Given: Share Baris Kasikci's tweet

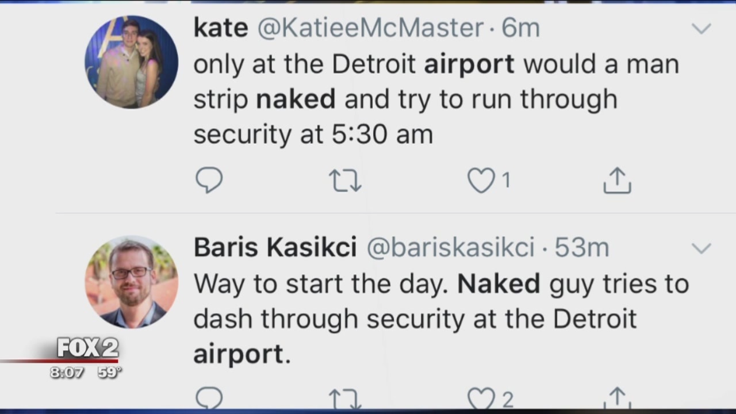Looking at the screenshot, I should pyautogui.click(x=617, y=399).
